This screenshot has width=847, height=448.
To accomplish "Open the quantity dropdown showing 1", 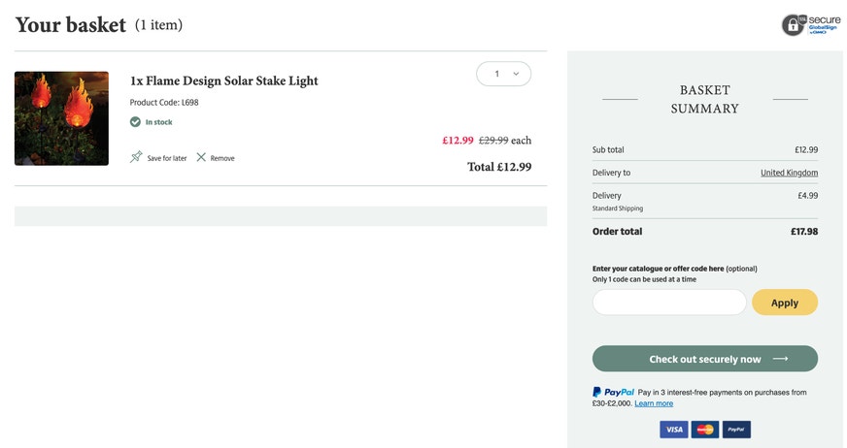I will (503, 74).
